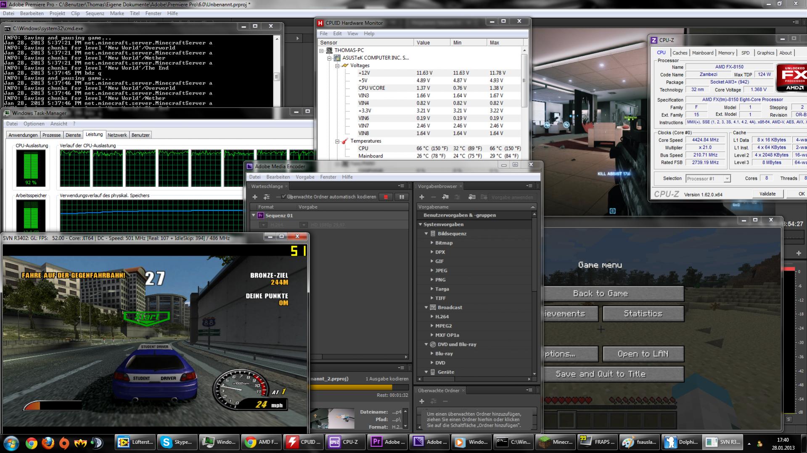807x453 pixels.
Task: Open Vorgabe menu in Adobe Media Encoder
Action: point(305,177)
